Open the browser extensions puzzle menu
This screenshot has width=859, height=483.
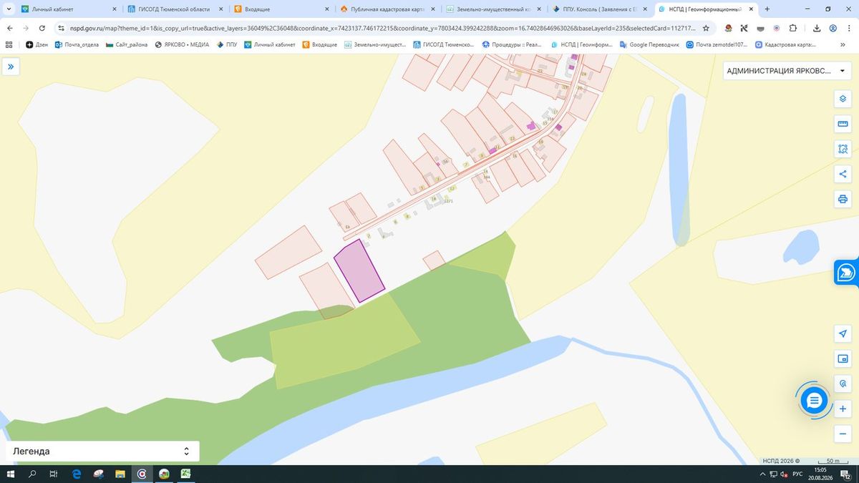(x=793, y=28)
